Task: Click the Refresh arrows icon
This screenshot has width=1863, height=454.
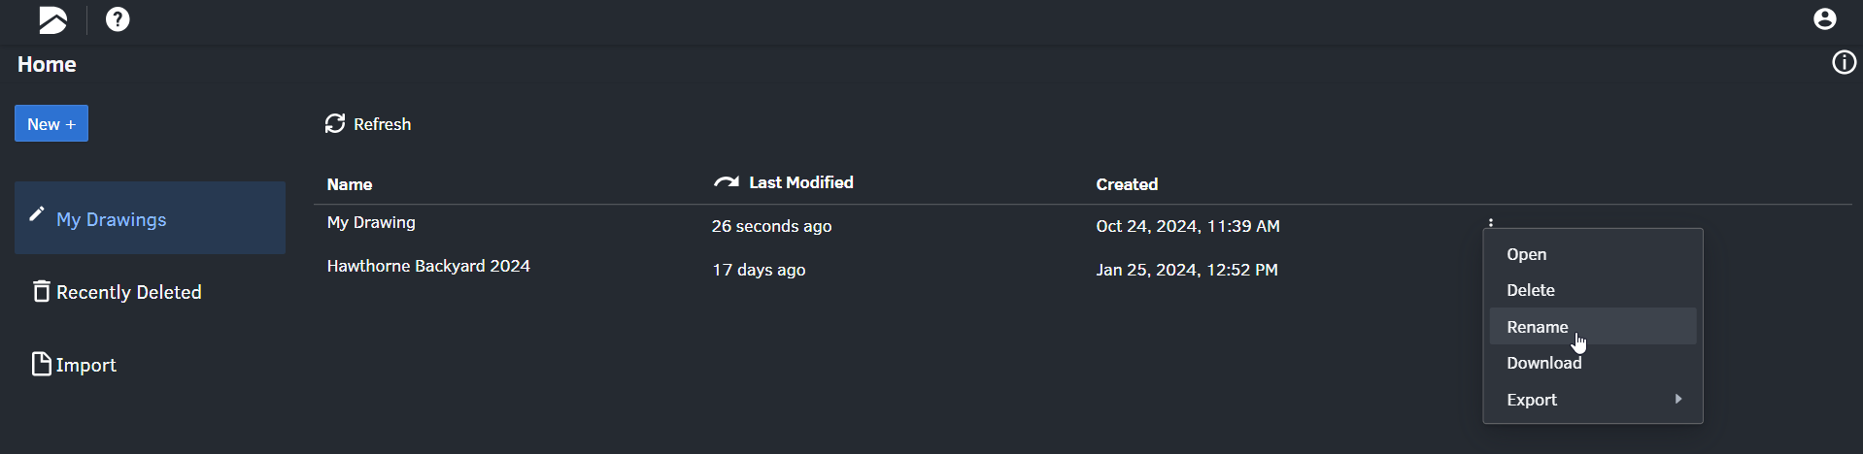Action: click(x=335, y=123)
